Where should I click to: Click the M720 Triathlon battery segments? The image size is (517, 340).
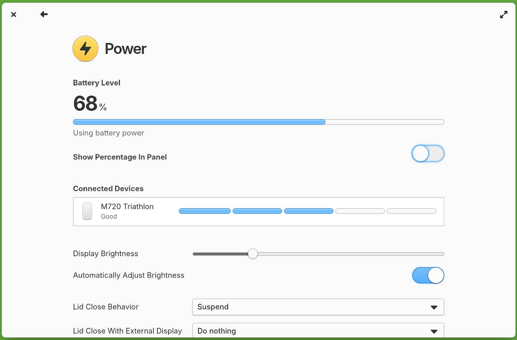pyautogui.click(x=308, y=211)
